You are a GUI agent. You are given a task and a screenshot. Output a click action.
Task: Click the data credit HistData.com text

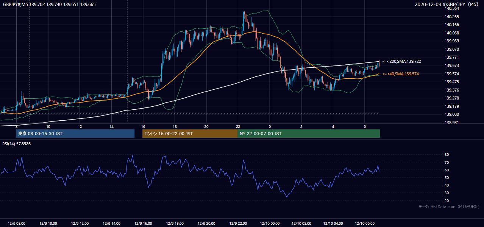click(x=449, y=207)
